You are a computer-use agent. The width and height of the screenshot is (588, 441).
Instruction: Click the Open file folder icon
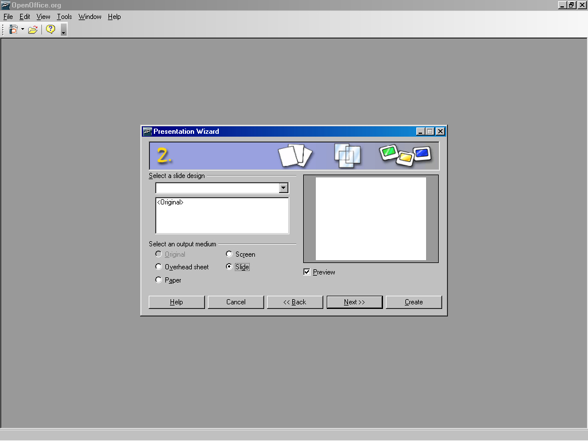(x=33, y=29)
